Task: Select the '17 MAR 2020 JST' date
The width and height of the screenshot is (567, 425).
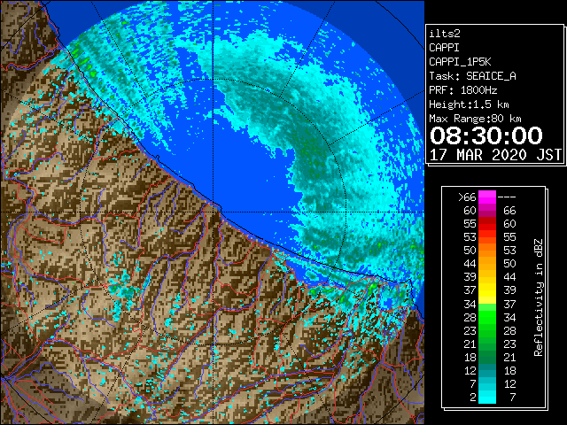Action: tap(495, 155)
